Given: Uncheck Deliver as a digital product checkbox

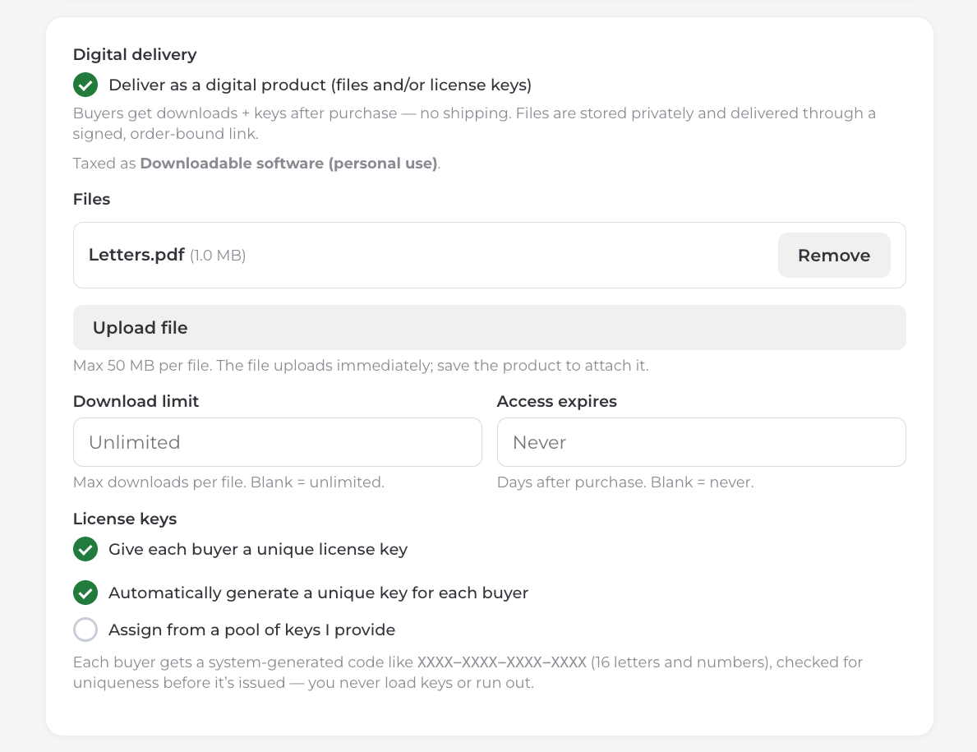Looking at the screenshot, I should (85, 85).
